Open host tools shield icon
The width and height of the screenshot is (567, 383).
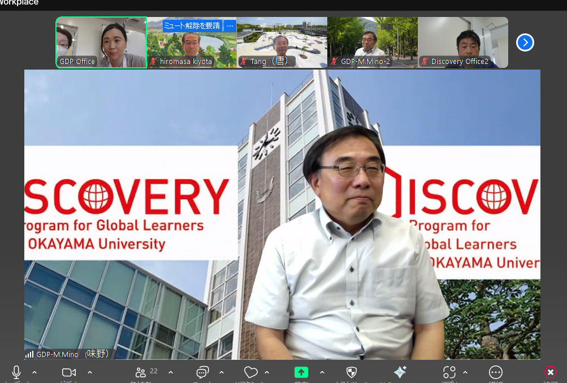tap(352, 372)
